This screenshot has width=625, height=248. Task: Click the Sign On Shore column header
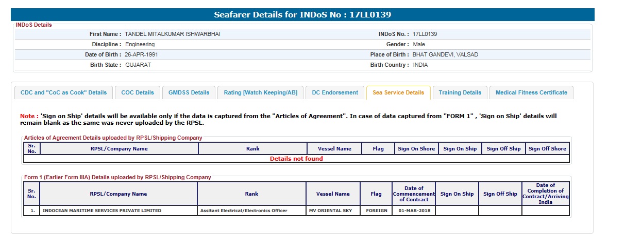416,149
